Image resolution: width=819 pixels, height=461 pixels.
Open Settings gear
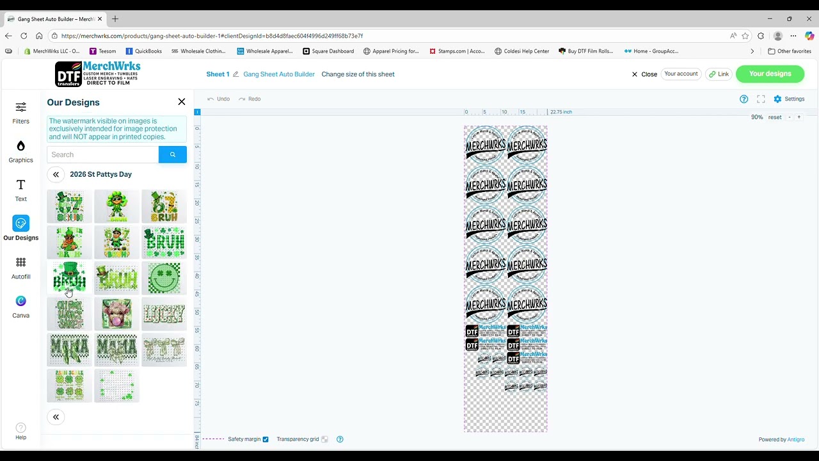(788, 99)
